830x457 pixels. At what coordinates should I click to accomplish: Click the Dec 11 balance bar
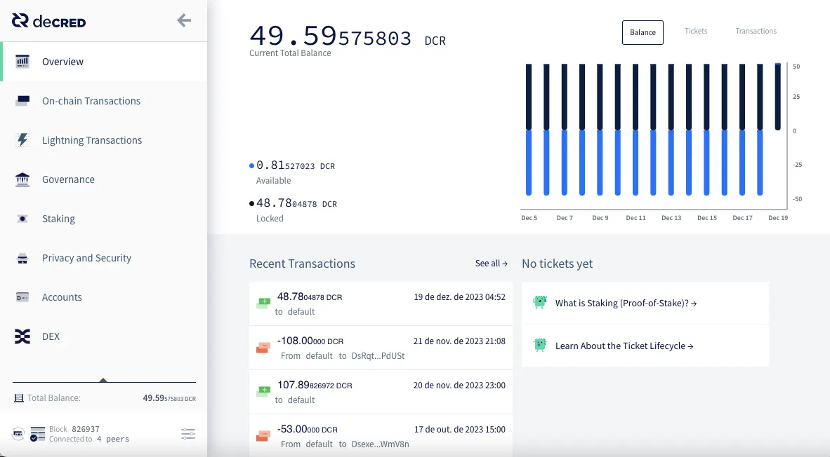pyautogui.click(x=635, y=130)
